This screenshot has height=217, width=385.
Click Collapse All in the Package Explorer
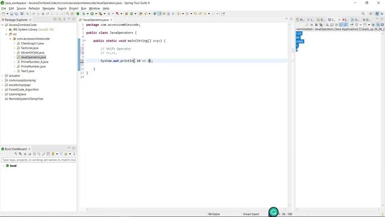coord(55,19)
